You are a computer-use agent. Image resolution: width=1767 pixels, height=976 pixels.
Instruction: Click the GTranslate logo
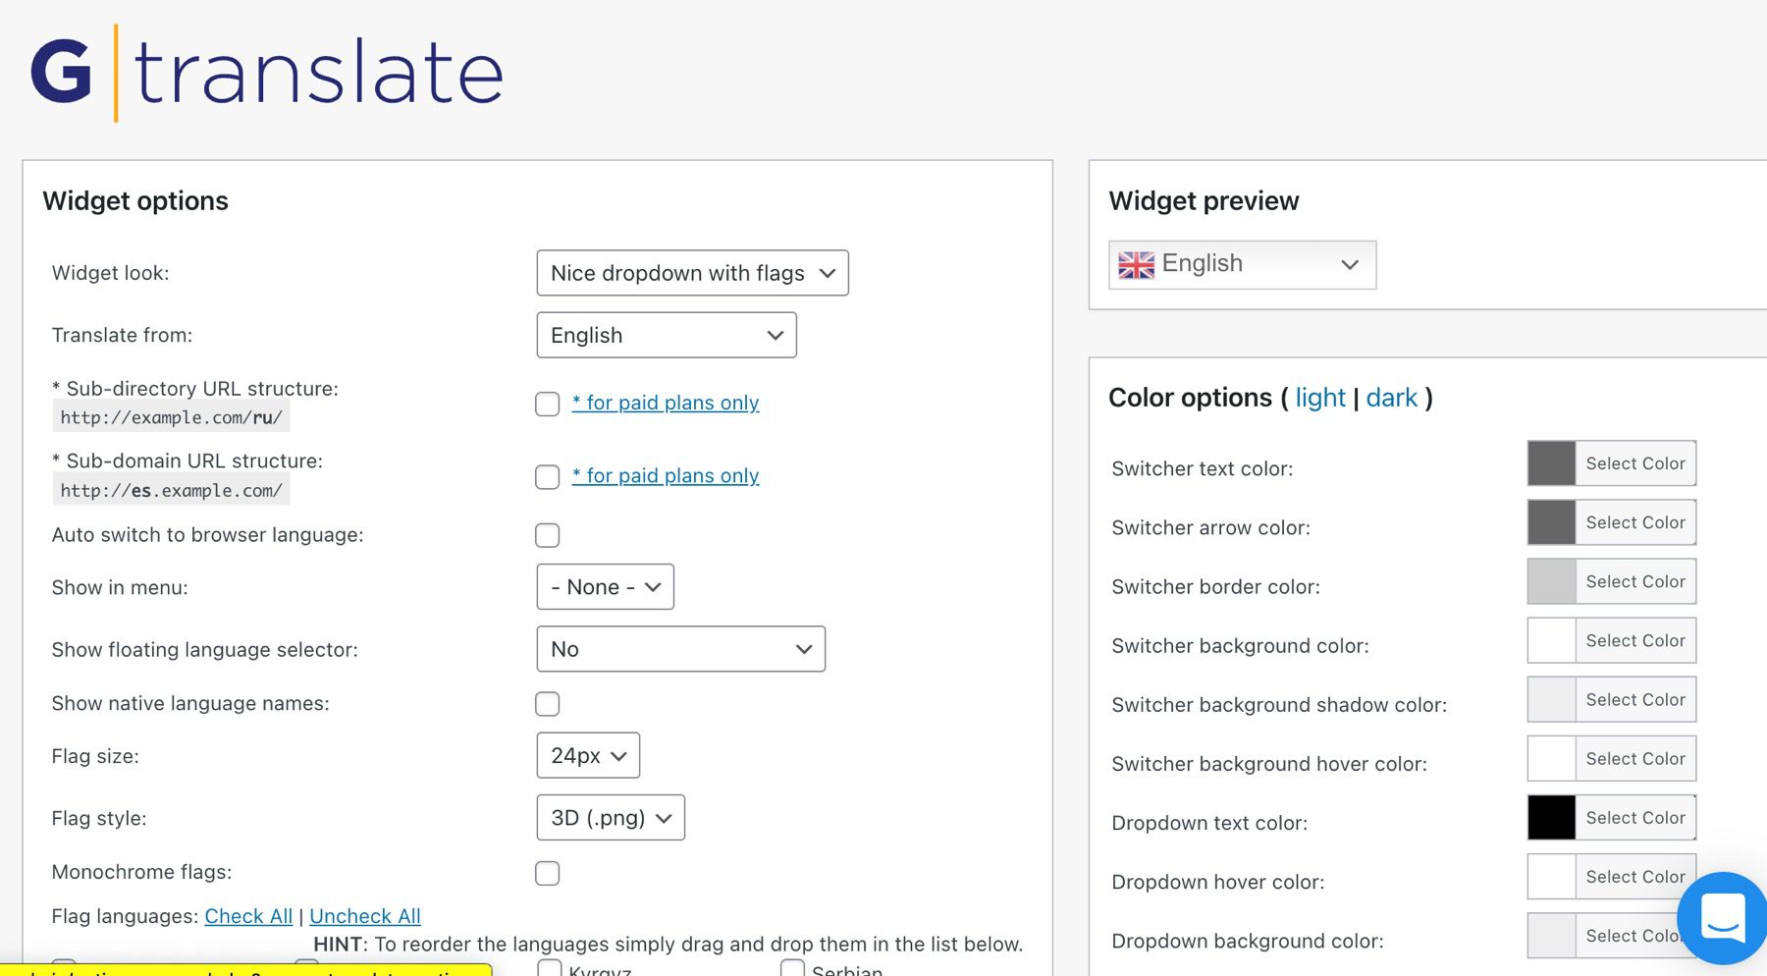[265, 69]
